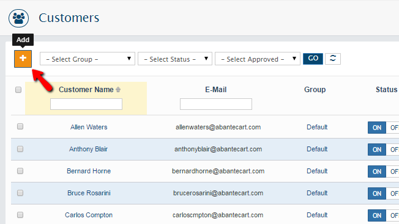The image size is (399, 224).
Task: Check the box for Bernard Horne
Action: pos(20,171)
